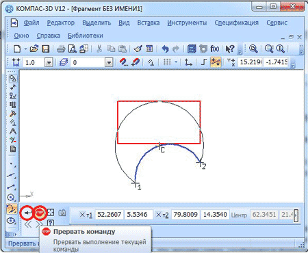Viewport: 308px width, 253px height.
Task: Select the Line segment tool
Action: coord(12,187)
